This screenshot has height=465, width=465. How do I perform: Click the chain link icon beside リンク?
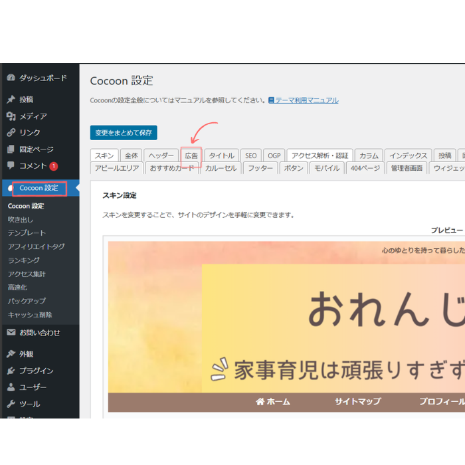click(x=11, y=133)
